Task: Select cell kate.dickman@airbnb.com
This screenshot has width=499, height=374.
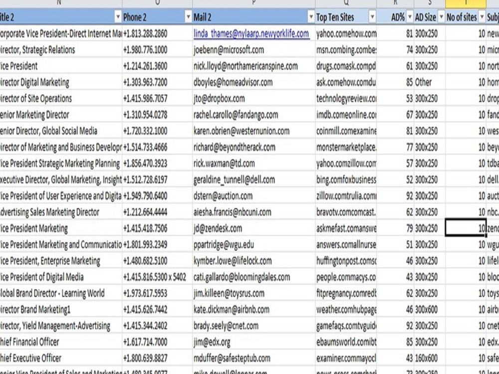Action: click(253, 309)
